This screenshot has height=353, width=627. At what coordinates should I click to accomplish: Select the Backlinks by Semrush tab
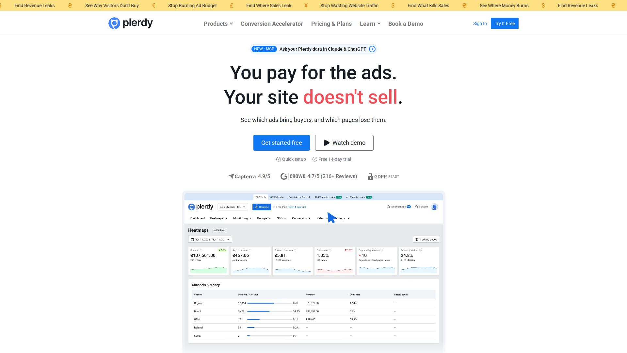pyautogui.click(x=299, y=197)
